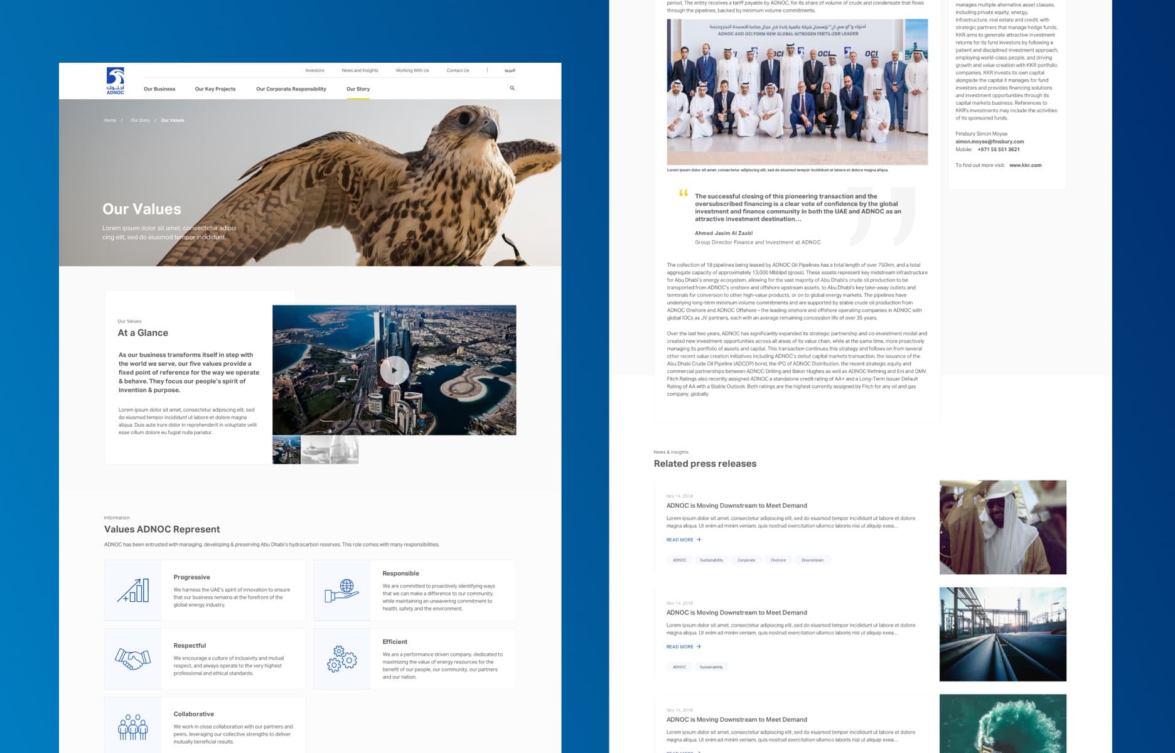The image size is (1175, 753).
Task: Go to Our Story breadcrumb
Action: tap(140, 120)
